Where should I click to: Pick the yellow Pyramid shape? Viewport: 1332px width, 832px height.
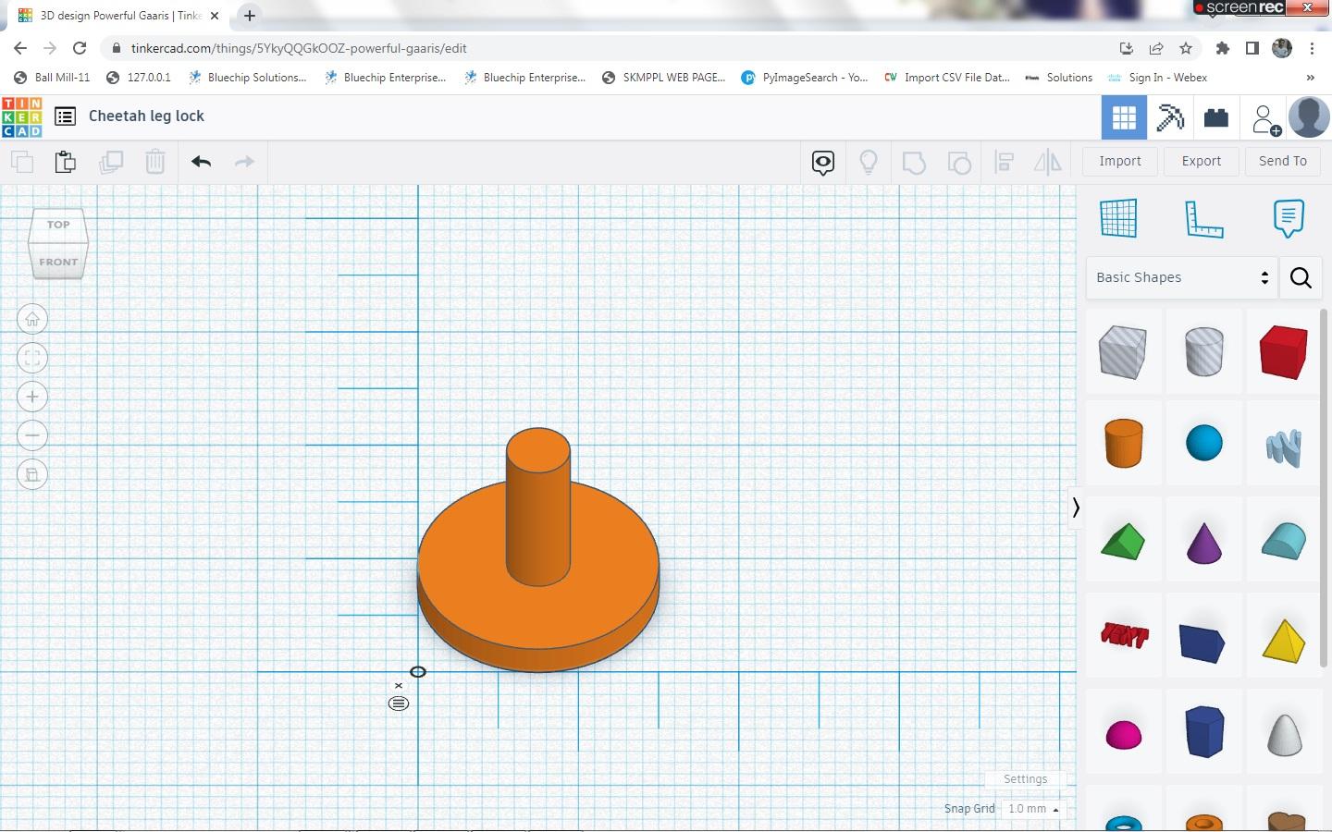point(1284,641)
